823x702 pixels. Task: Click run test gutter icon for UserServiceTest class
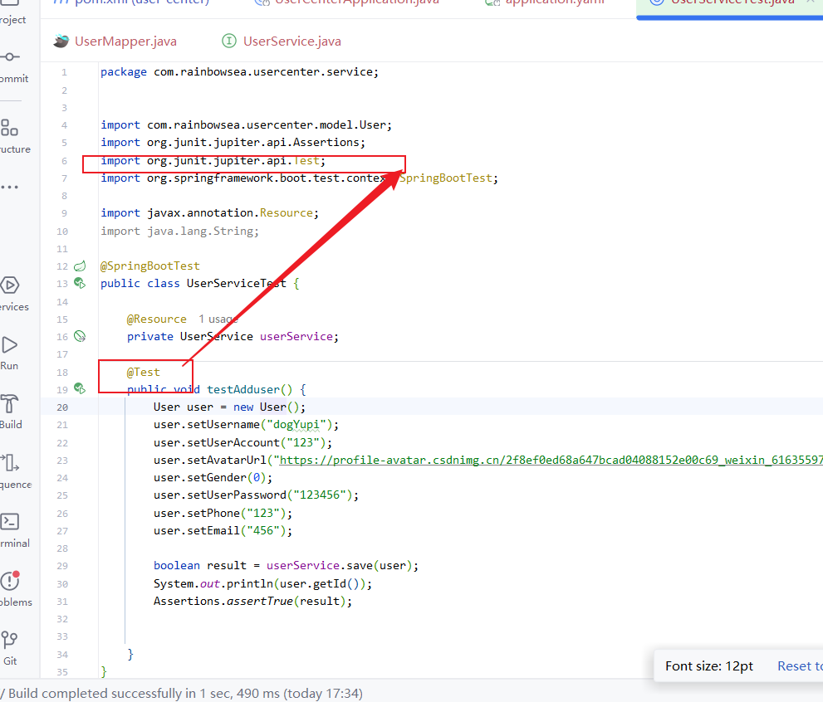click(x=80, y=284)
